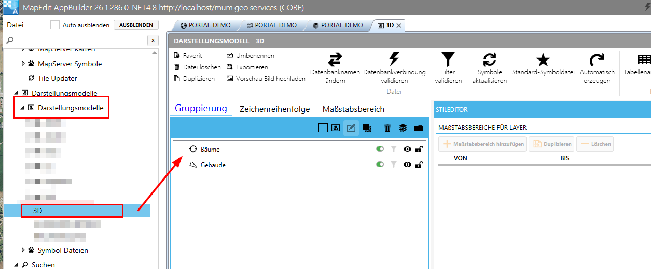Click the AUSBLENDEN button
651x269 pixels.
pos(136,25)
